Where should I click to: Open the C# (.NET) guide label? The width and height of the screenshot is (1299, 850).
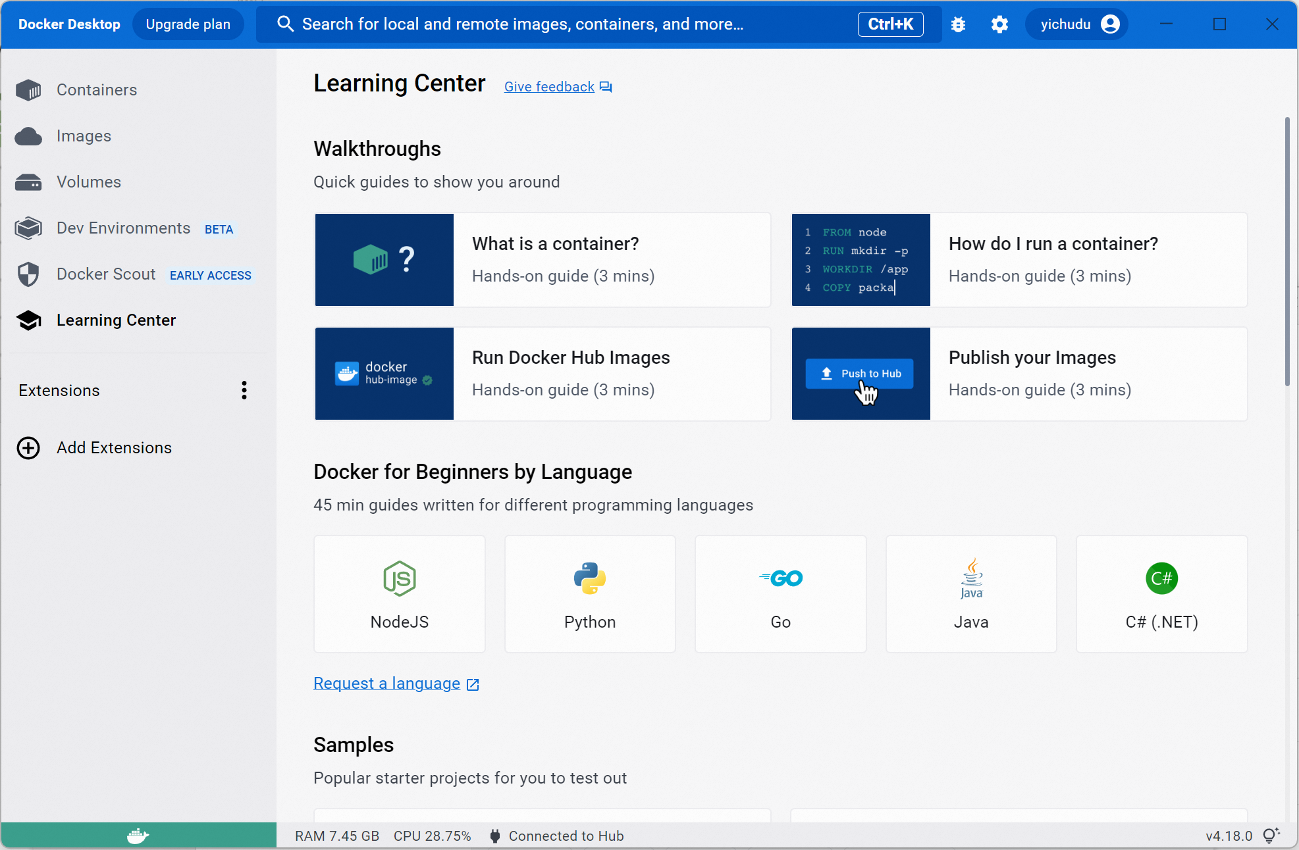[x=1162, y=622]
